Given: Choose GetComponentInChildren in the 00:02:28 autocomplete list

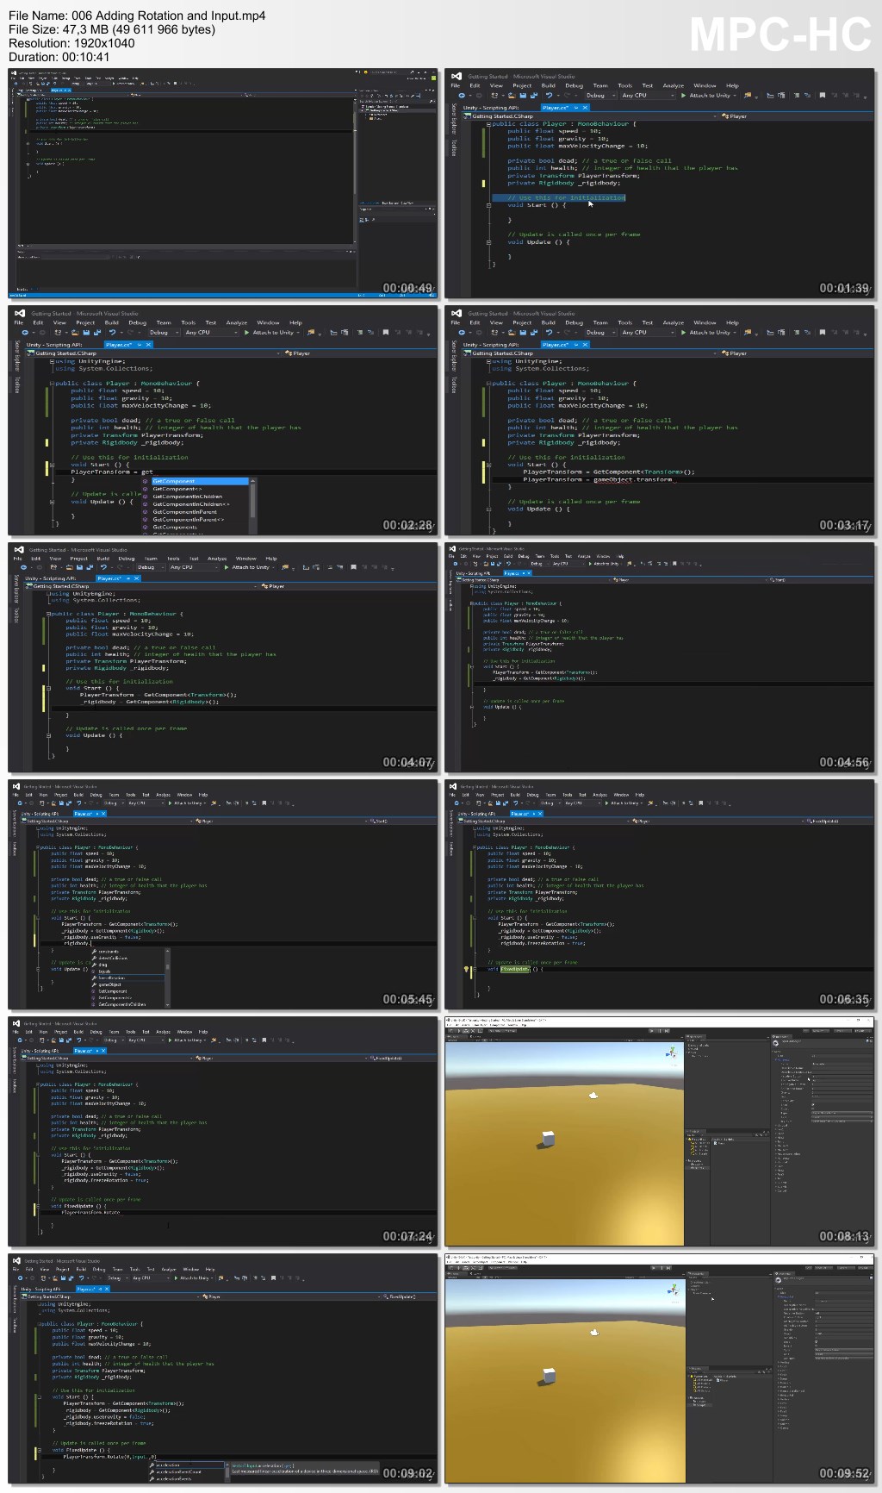Looking at the screenshot, I should pos(188,497).
